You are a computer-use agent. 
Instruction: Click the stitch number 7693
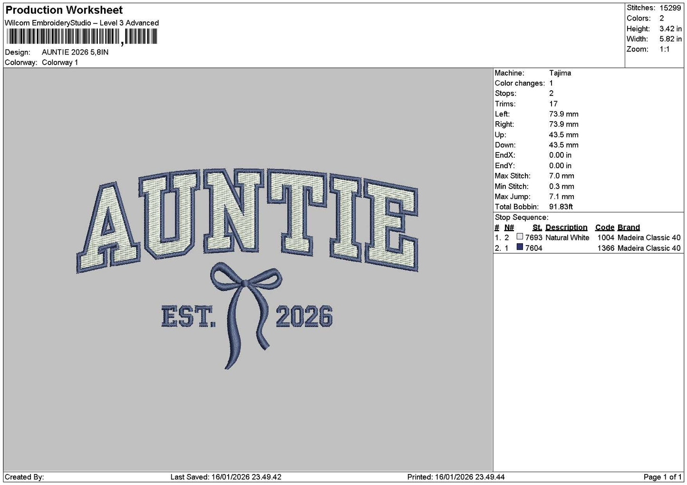pyautogui.click(x=533, y=238)
